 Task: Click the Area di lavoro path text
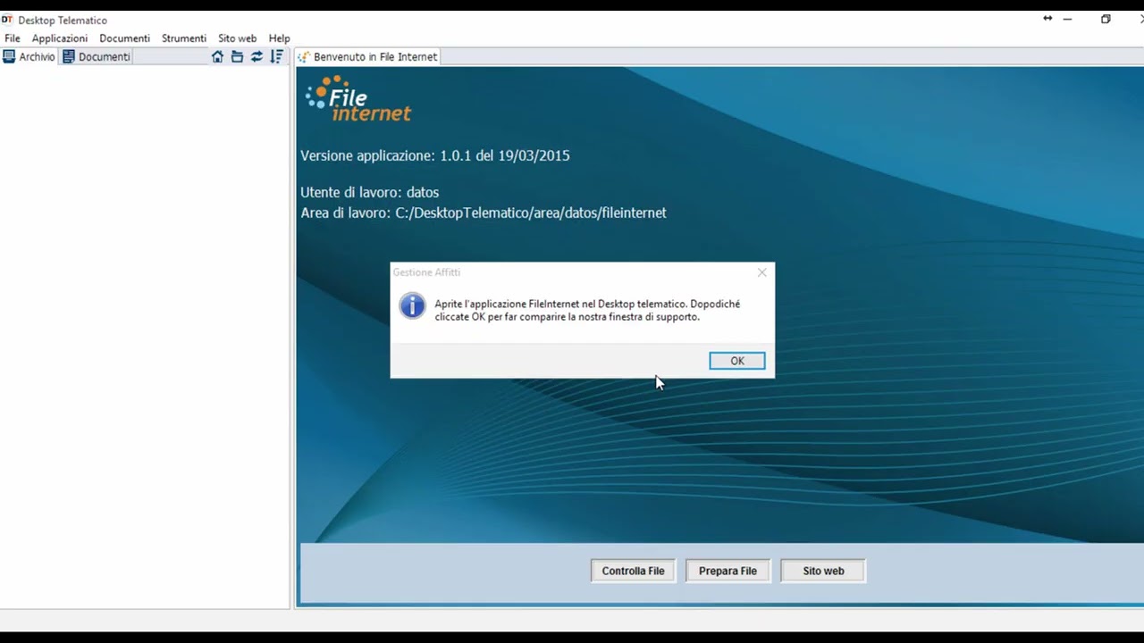tap(484, 213)
